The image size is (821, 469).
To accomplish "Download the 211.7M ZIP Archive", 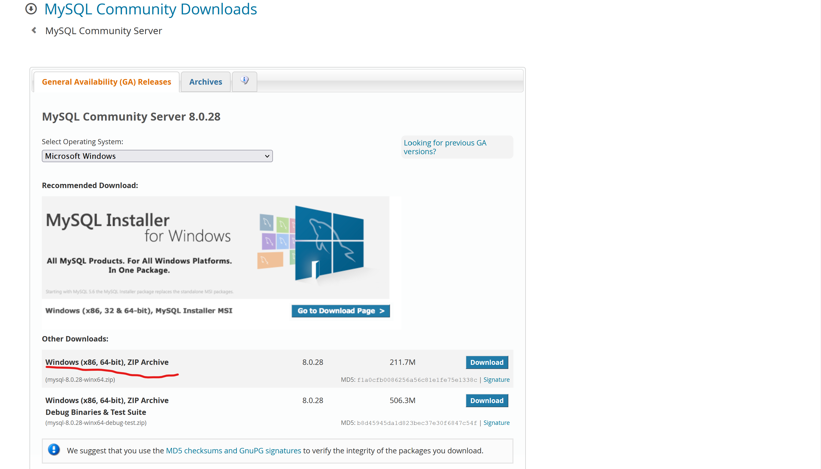I will [x=487, y=362].
